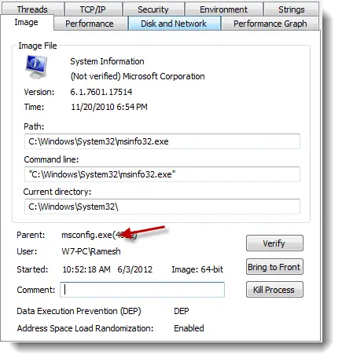Switch to the Strings tab

pos(292,9)
